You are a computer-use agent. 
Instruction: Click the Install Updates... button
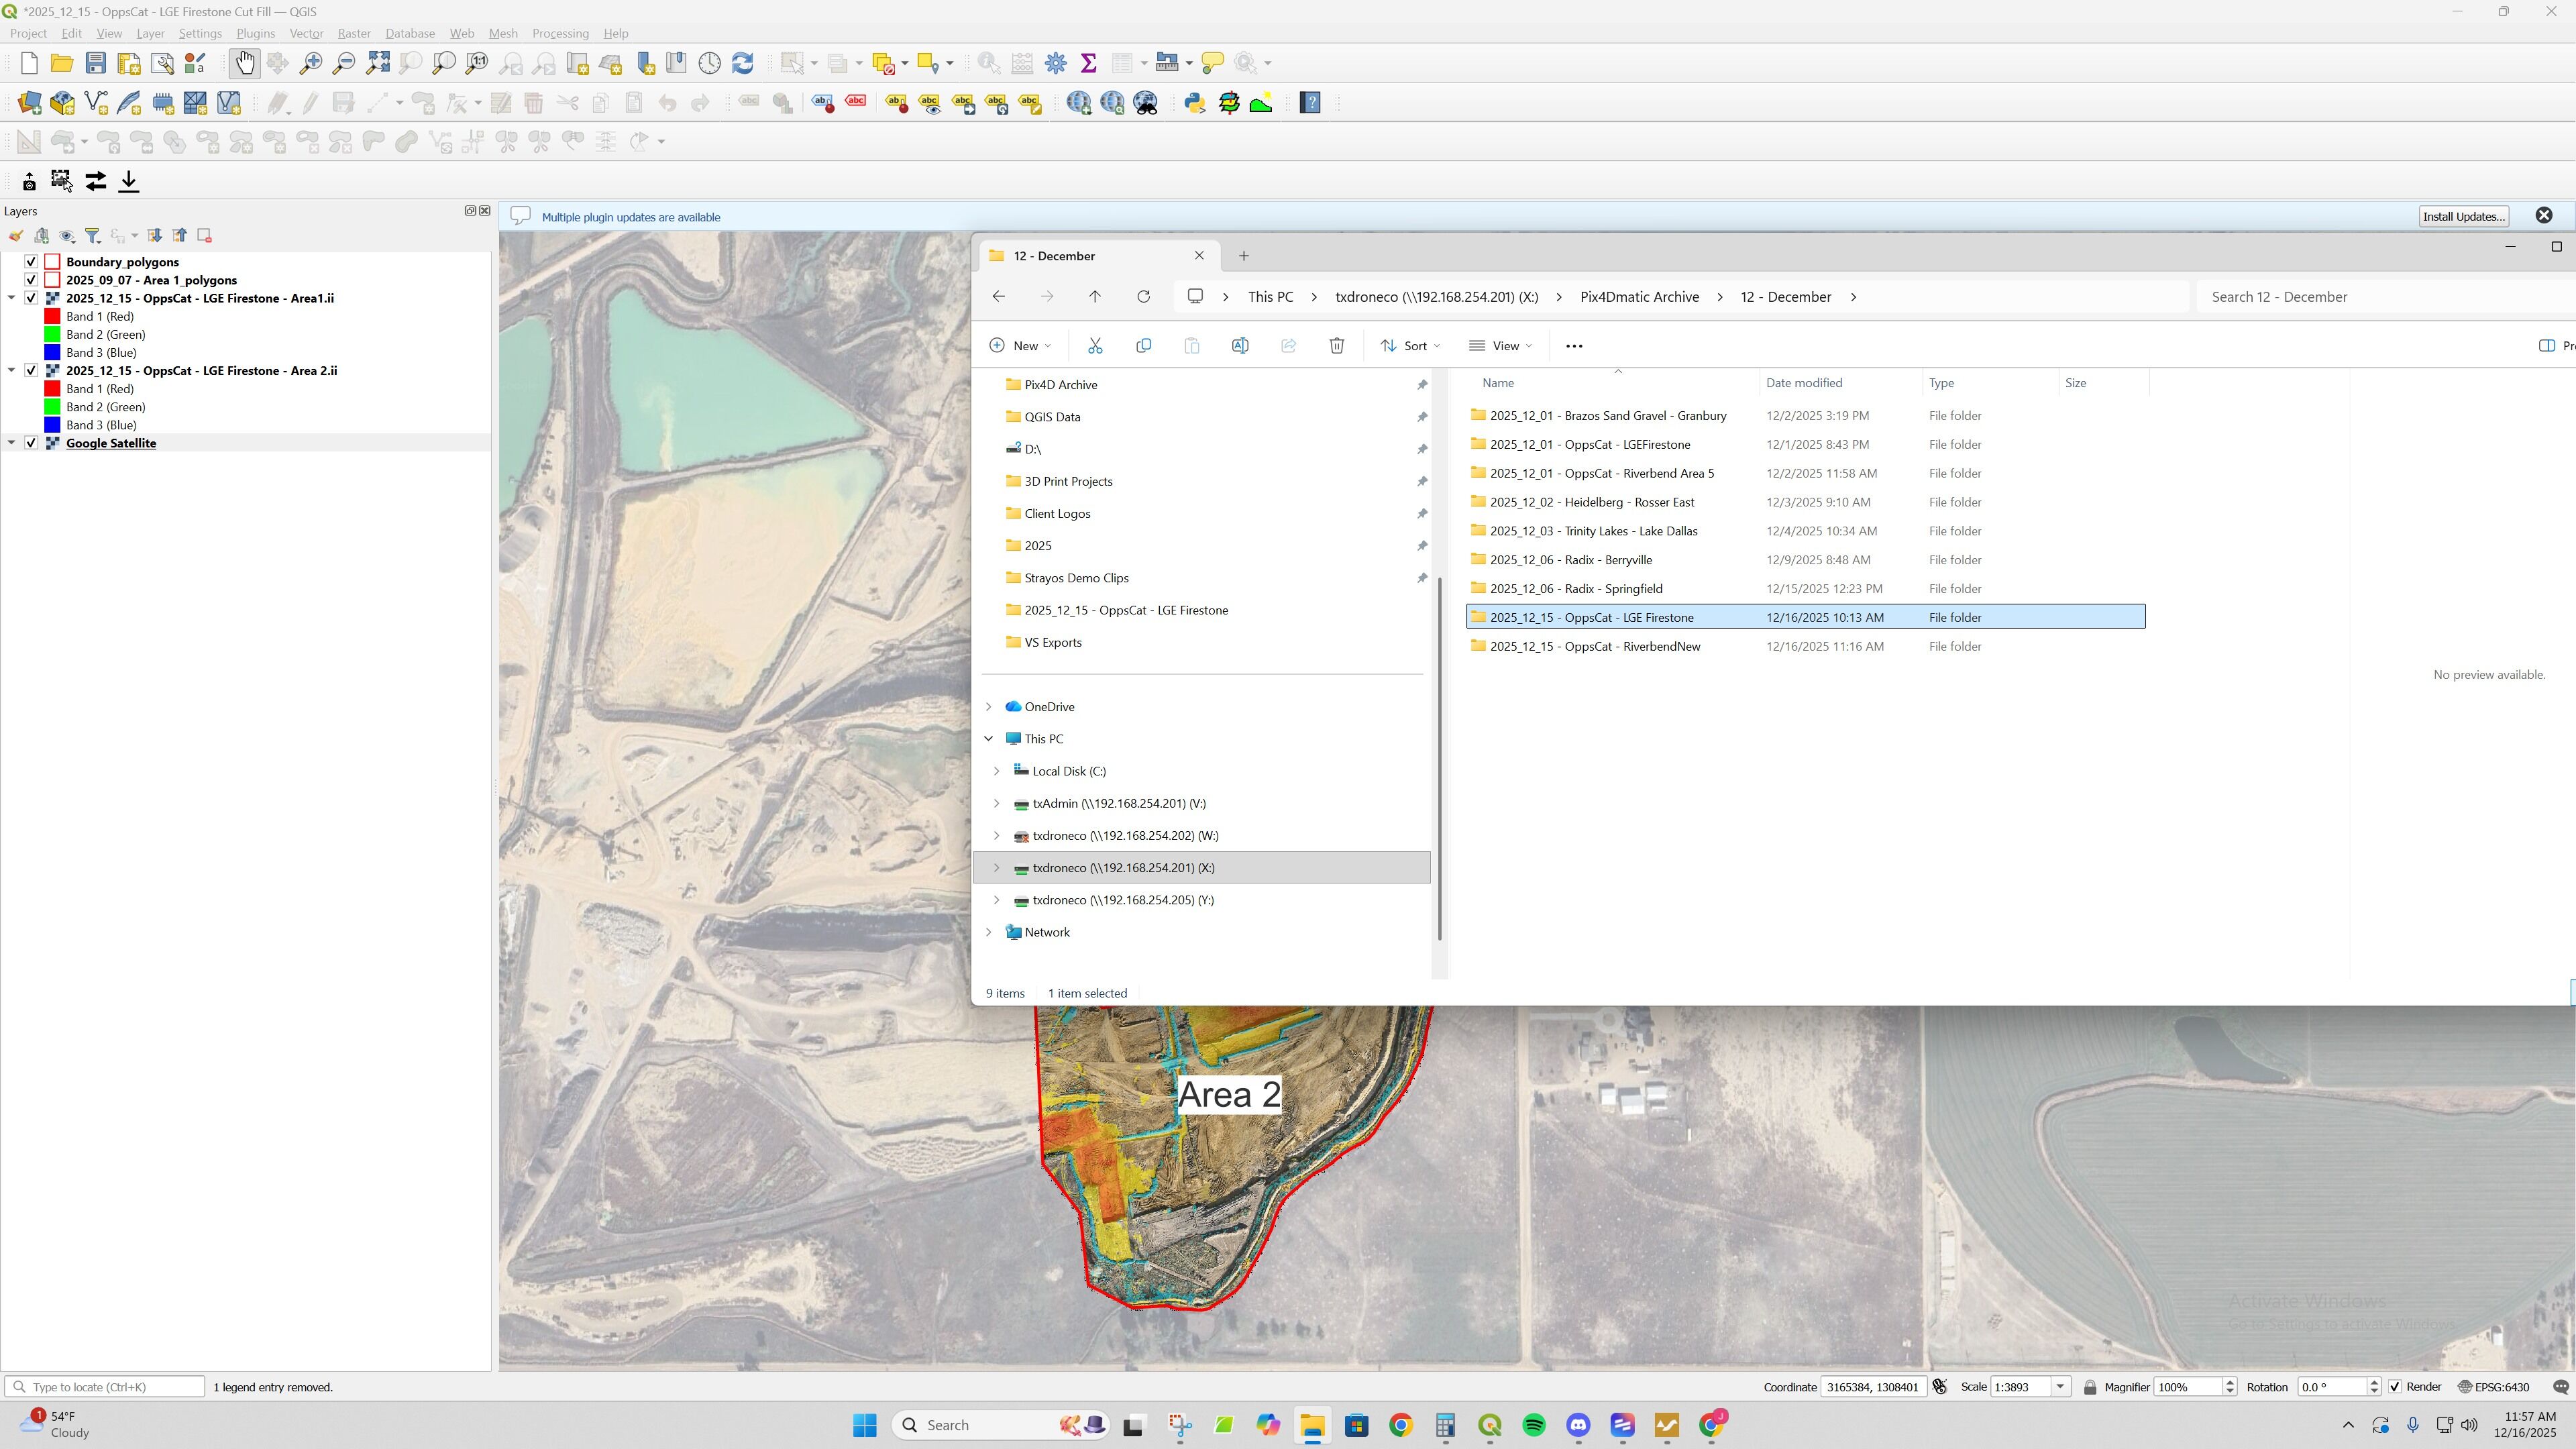click(x=2464, y=217)
